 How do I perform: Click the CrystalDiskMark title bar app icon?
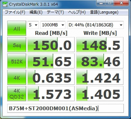click(x=5, y=4)
